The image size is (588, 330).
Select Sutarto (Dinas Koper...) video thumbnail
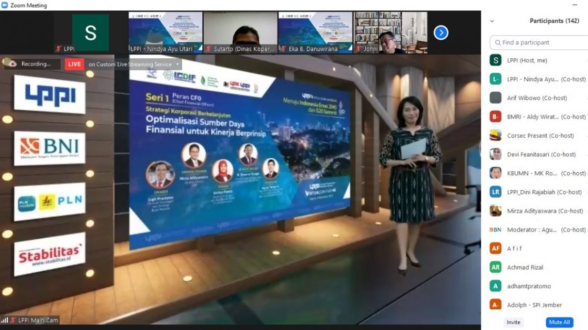click(240, 32)
